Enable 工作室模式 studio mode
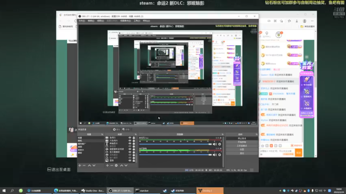Viewport: 346px width, 194px height. [242, 146]
